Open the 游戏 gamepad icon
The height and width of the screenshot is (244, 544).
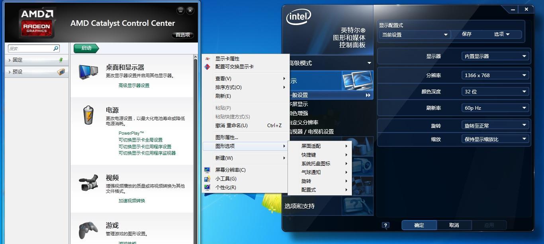[x=88, y=230]
